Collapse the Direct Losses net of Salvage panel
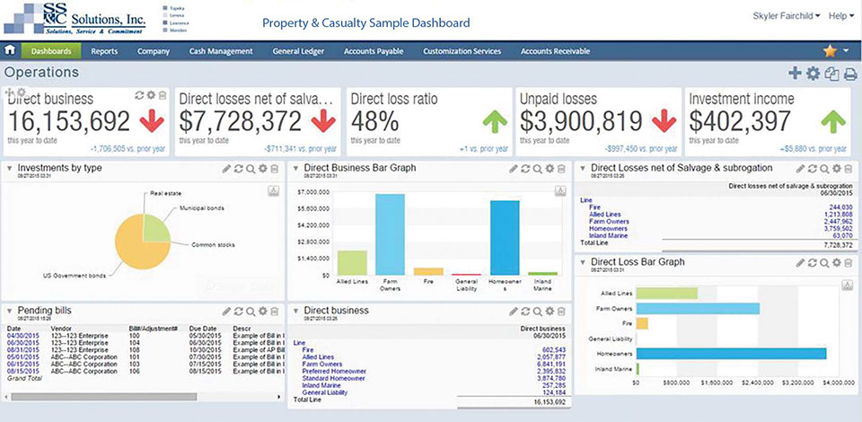 (x=582, y=168)
